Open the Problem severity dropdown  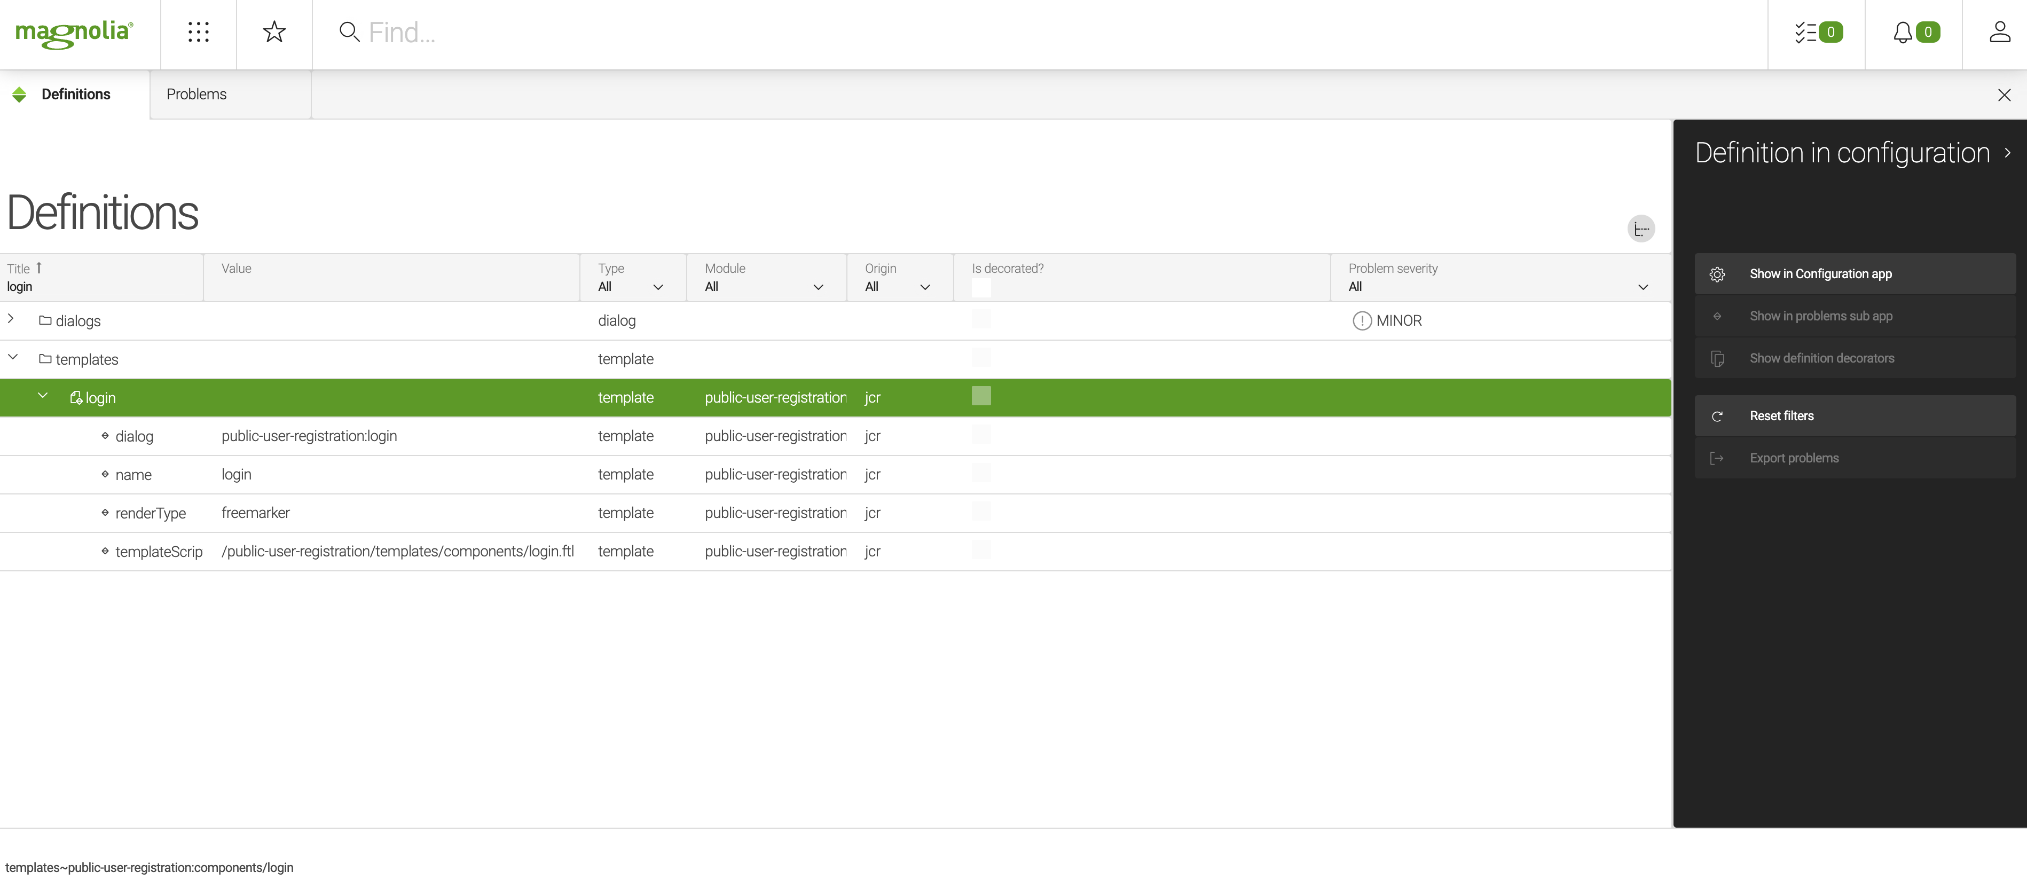(x=1643, y=286)
